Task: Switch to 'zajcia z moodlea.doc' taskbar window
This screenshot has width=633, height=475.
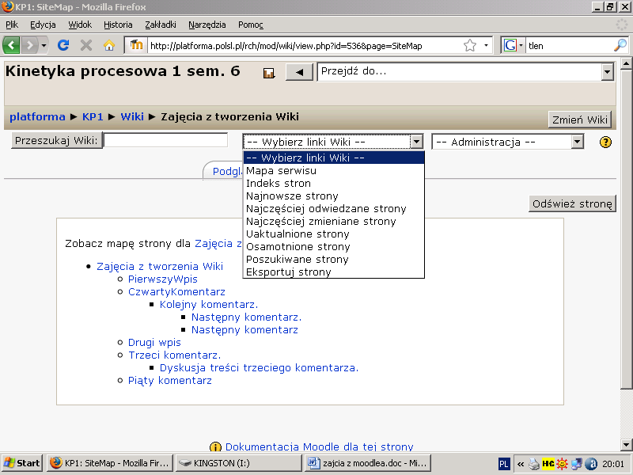Action: point(367,463)
